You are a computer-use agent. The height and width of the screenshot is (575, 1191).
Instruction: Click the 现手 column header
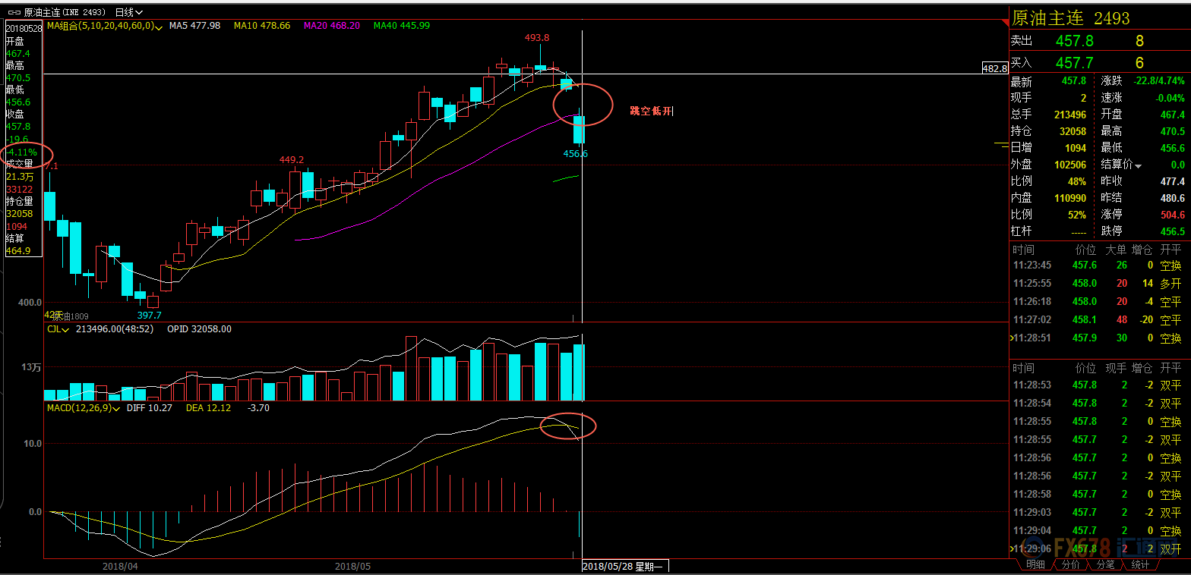(x=1116, y=369)
